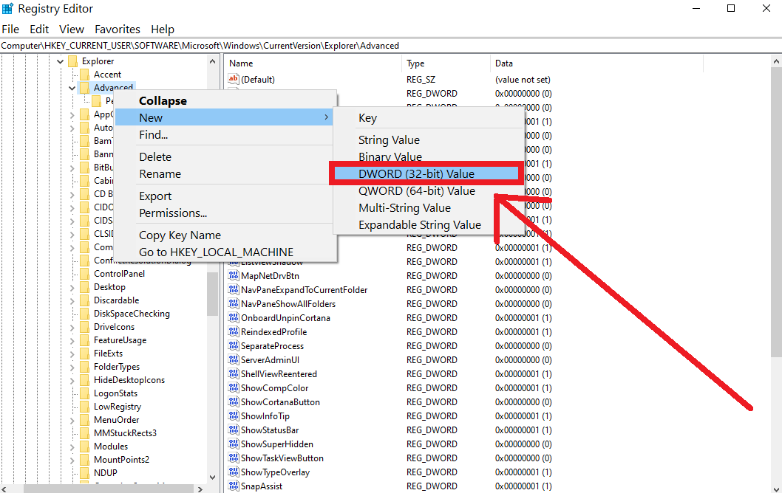The image size is (782, 493).
Task: Click the MMStuckRects3 folder icon
Action: [x=84, y=433]
